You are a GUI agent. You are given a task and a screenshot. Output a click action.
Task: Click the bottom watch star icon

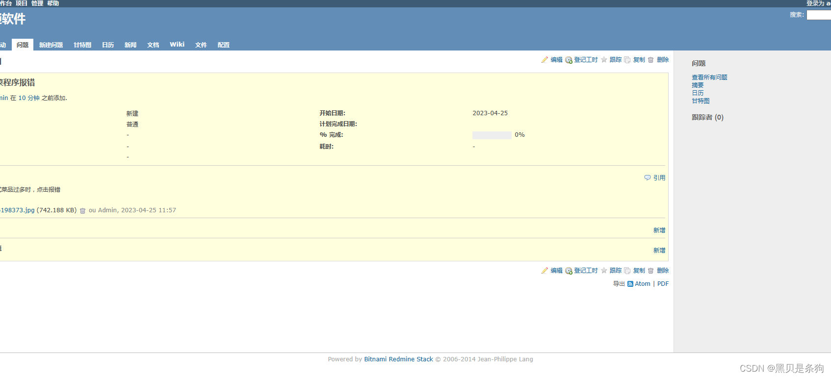point(604,271)
